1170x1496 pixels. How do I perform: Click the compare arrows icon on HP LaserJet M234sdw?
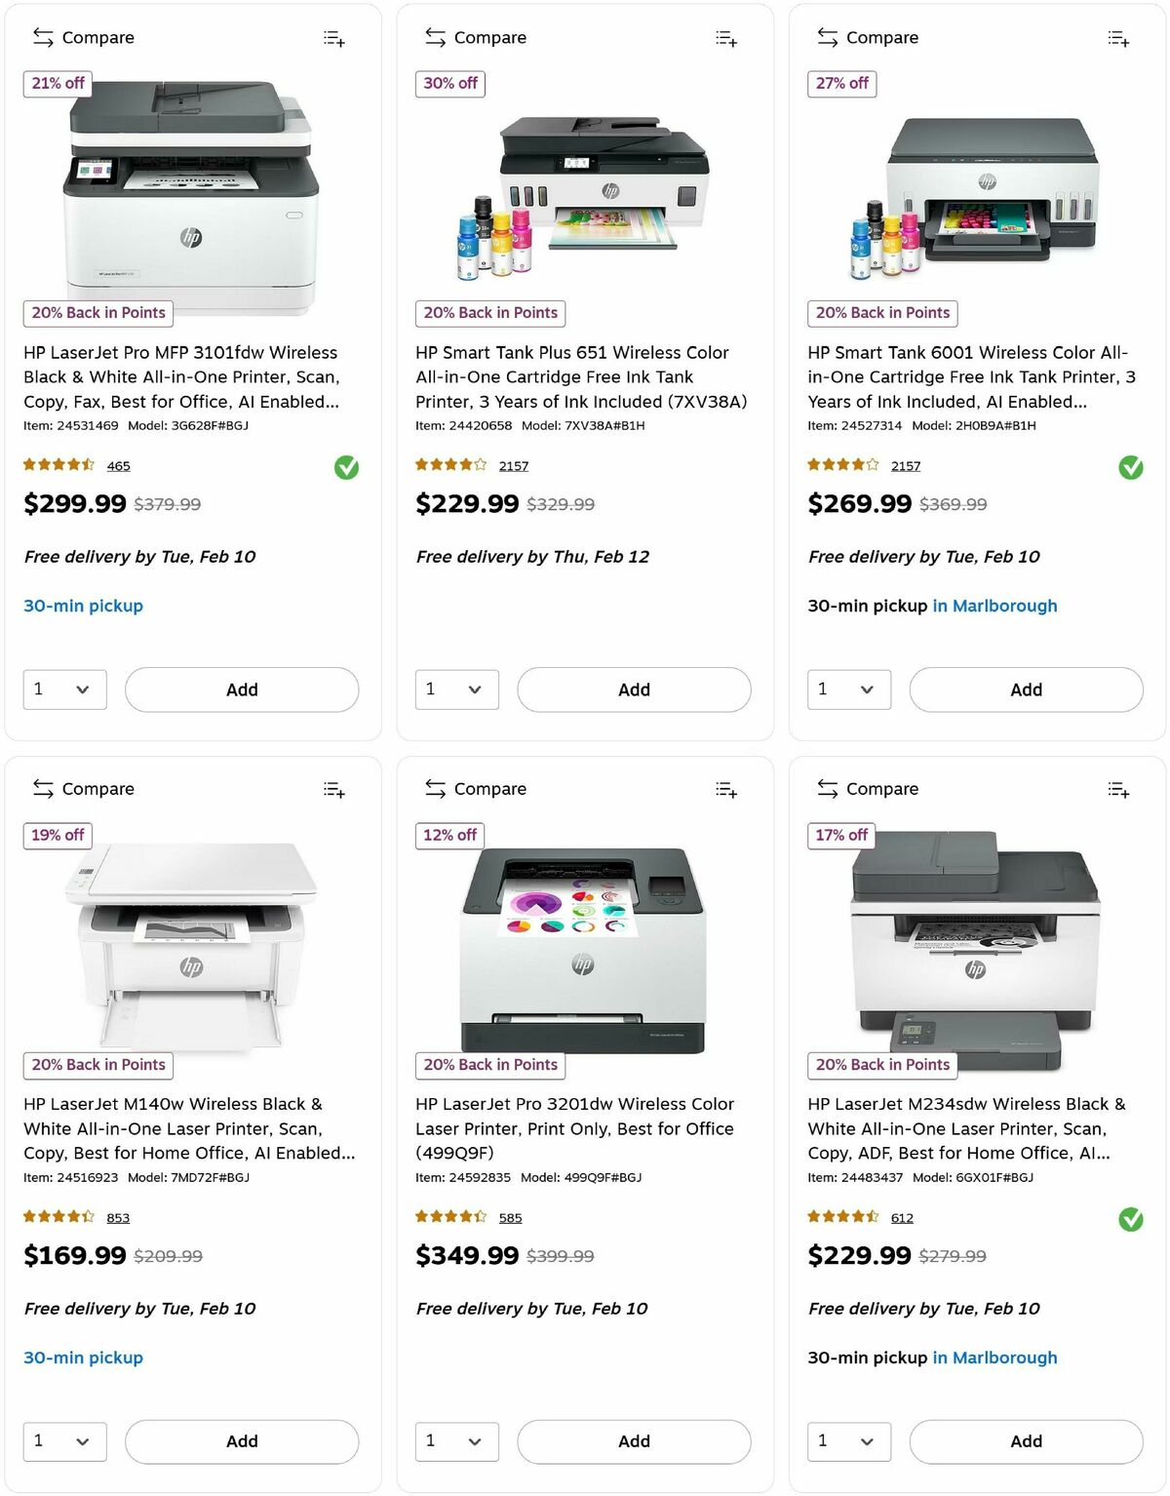pyautogui.click(x=826, y=788)
